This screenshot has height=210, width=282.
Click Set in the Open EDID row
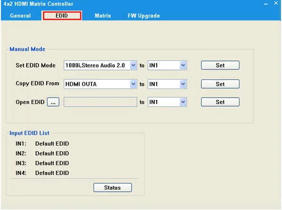220,102
